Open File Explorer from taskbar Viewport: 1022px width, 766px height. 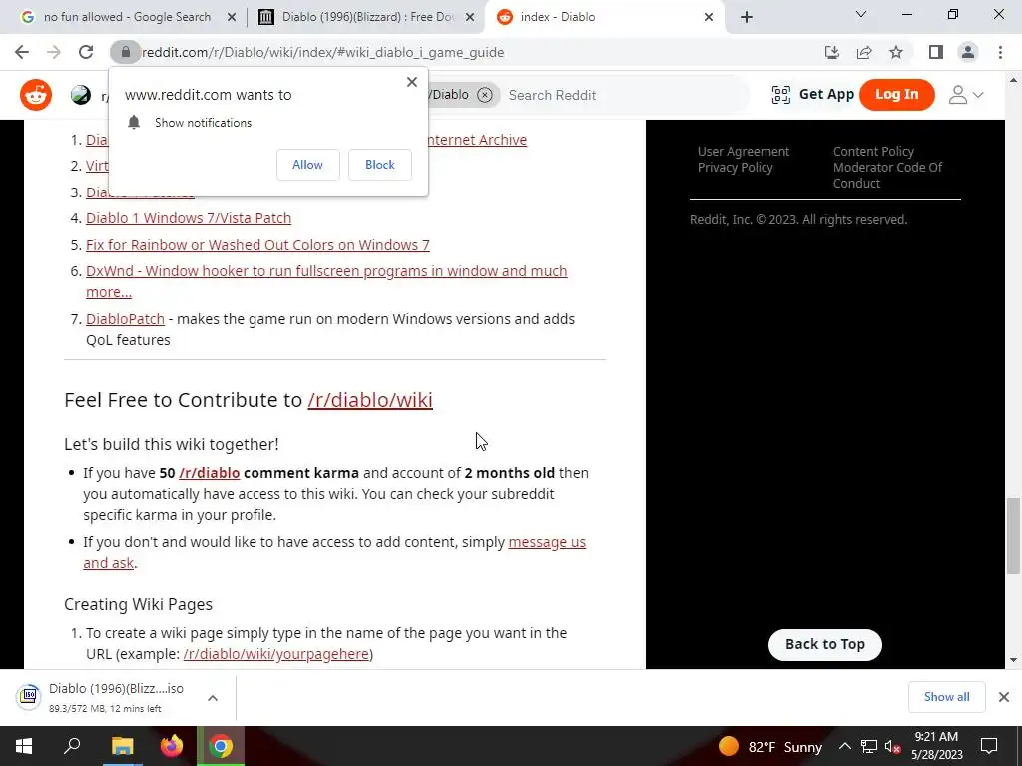click(x=122, y=746)
